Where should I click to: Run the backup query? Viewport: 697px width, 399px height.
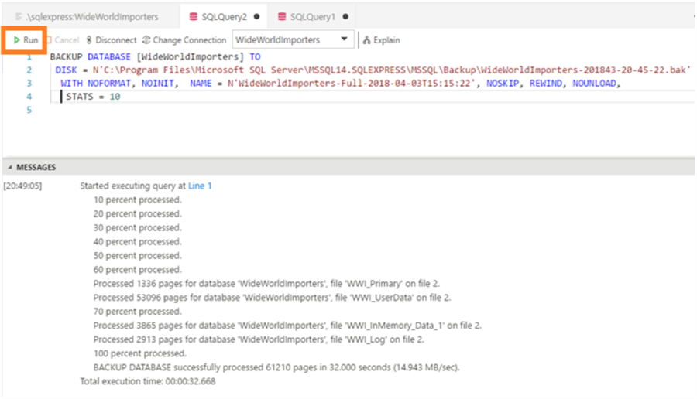click(26, 40)
